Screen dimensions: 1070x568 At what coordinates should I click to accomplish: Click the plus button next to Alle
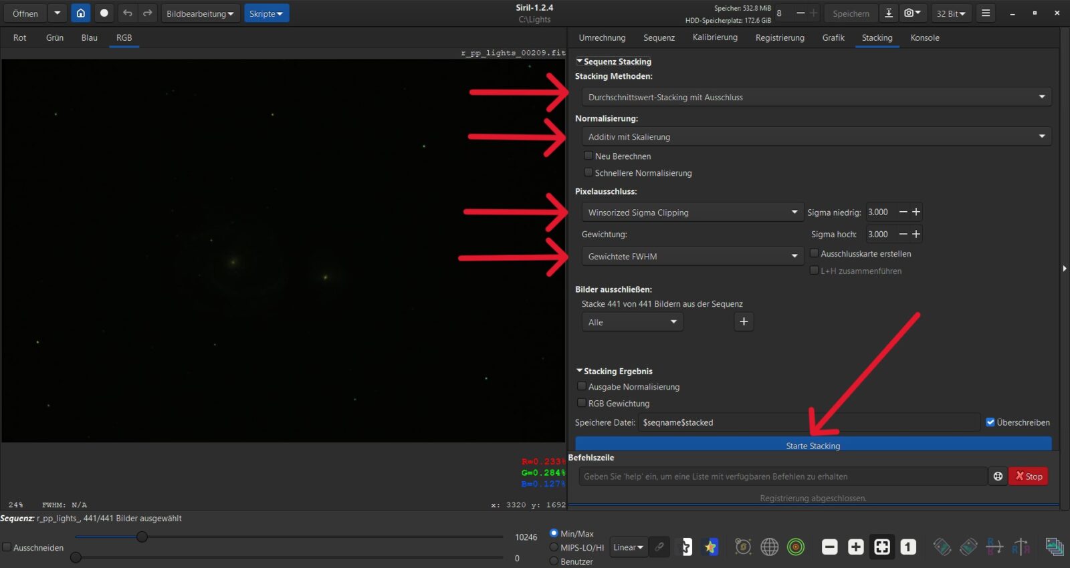pyautogui.click(x=744, y=322)
